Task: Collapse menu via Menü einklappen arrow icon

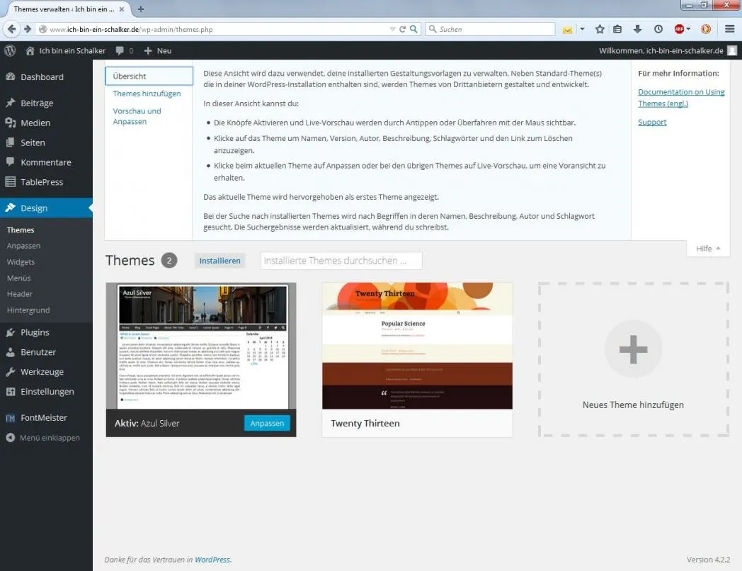Action: pyautogui.click(x=11, y=438)
